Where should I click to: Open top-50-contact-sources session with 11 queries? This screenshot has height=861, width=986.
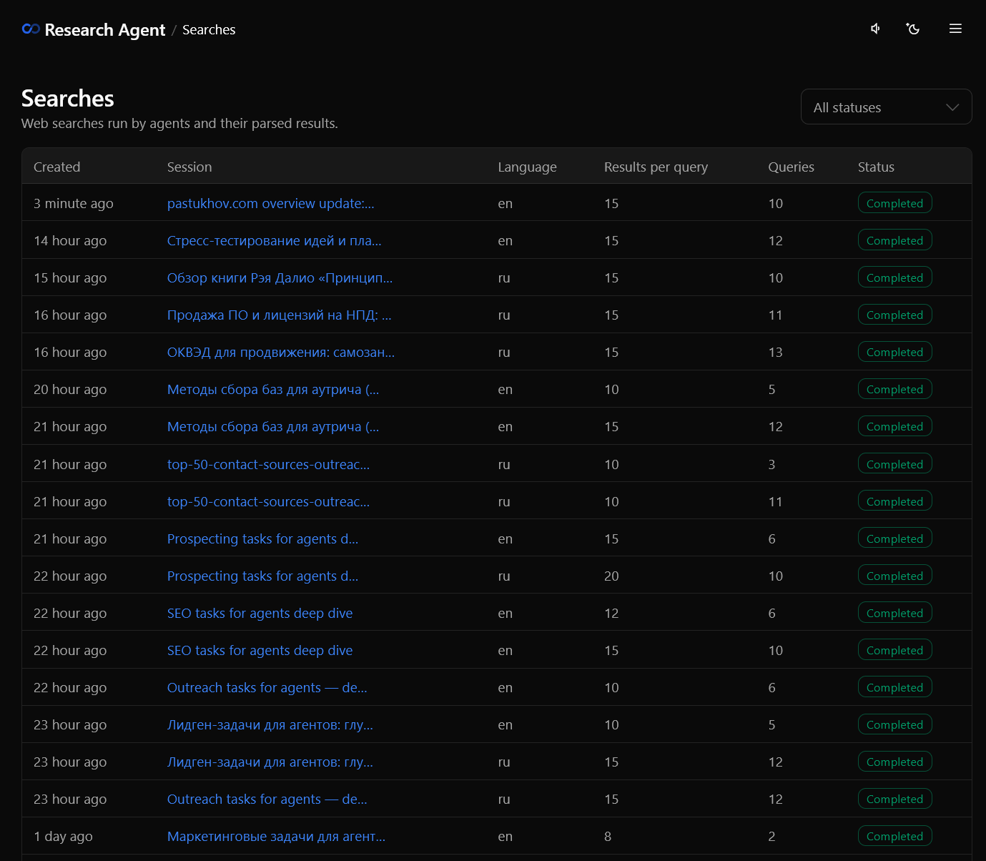269,502
